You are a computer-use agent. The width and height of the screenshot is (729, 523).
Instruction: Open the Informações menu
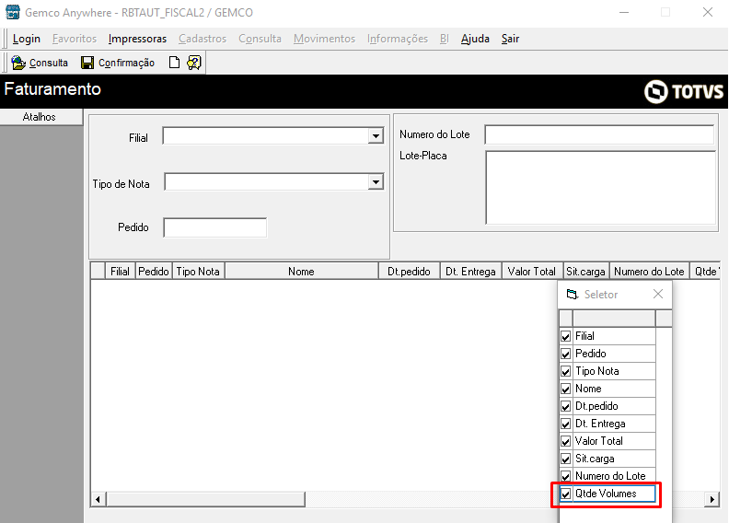[x=398, y=39]
